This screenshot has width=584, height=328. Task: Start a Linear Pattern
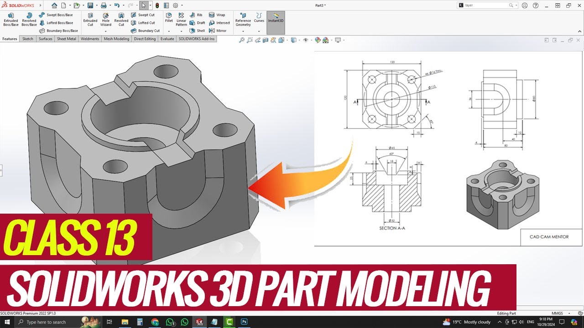point(182,19)
